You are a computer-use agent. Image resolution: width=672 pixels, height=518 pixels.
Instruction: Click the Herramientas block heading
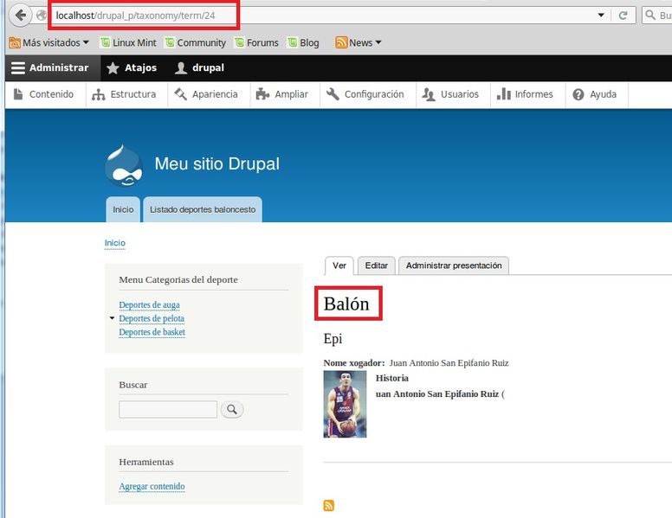point(146,462)
